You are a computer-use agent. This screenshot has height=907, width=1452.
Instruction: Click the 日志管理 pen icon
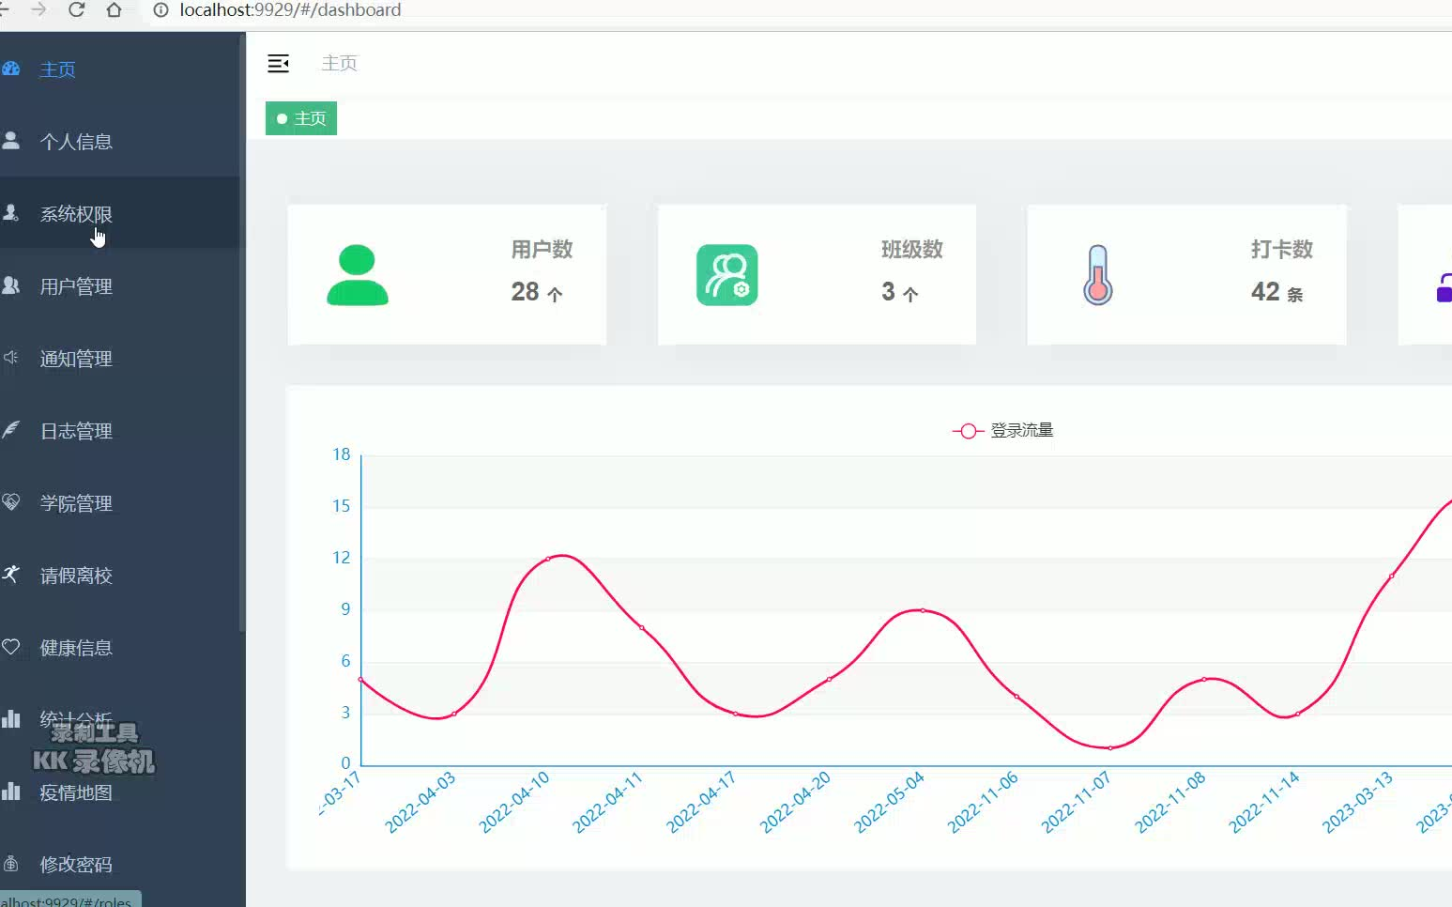pyautogui.click(x=12, y=430)
